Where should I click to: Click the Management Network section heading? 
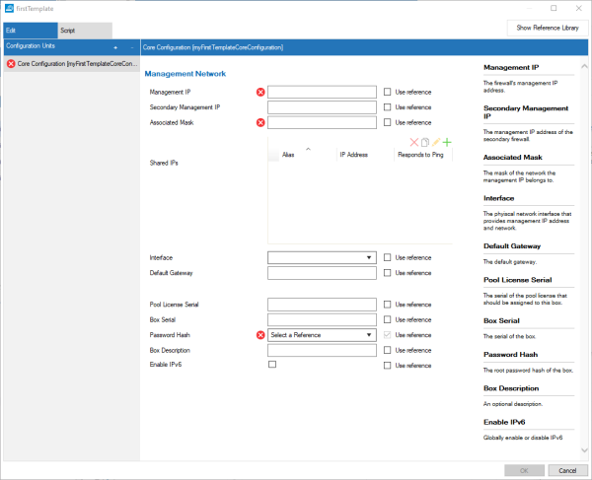[x=185, y=74]
